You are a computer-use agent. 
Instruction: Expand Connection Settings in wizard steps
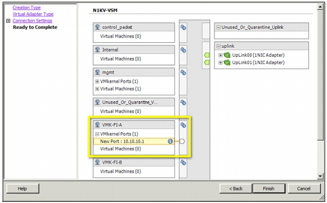pos(8,21)
